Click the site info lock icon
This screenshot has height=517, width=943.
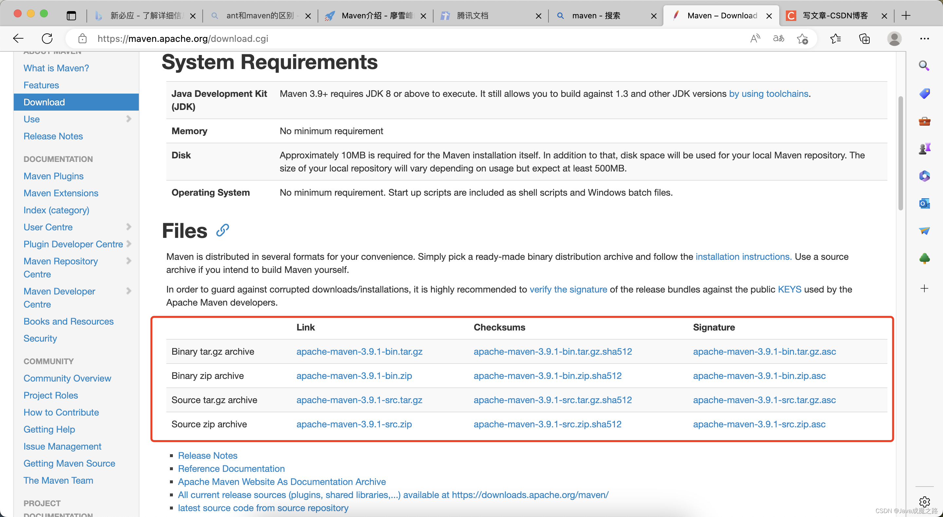[83, 38]
